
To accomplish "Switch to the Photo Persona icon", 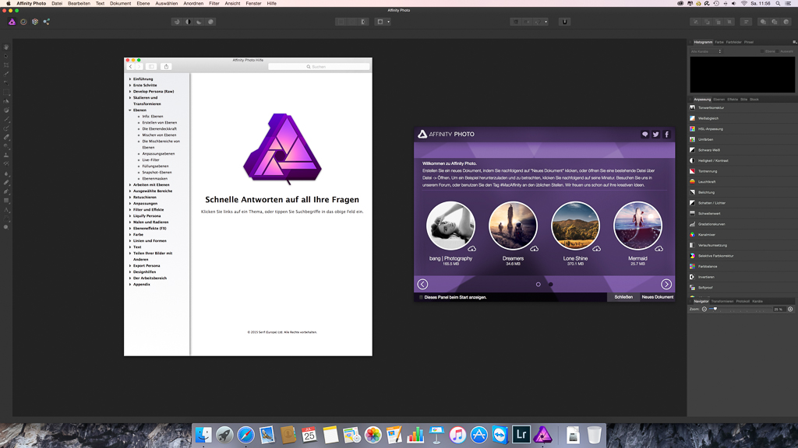I will tap(12, 22).
